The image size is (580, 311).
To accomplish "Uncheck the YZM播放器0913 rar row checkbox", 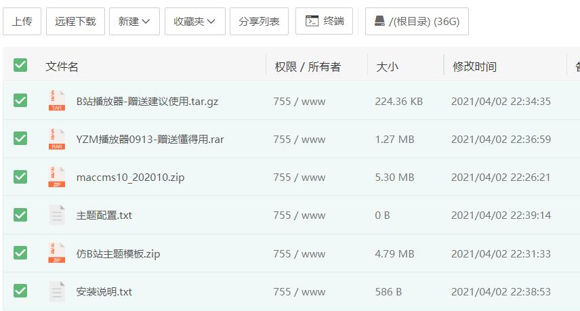I will tap(20, 138).
